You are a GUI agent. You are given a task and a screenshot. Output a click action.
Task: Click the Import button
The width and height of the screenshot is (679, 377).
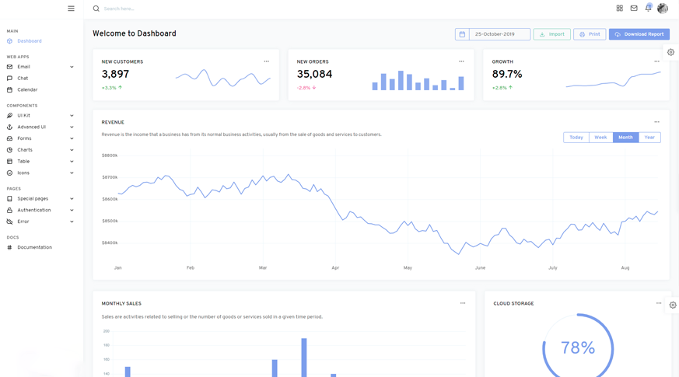[552, 34]
